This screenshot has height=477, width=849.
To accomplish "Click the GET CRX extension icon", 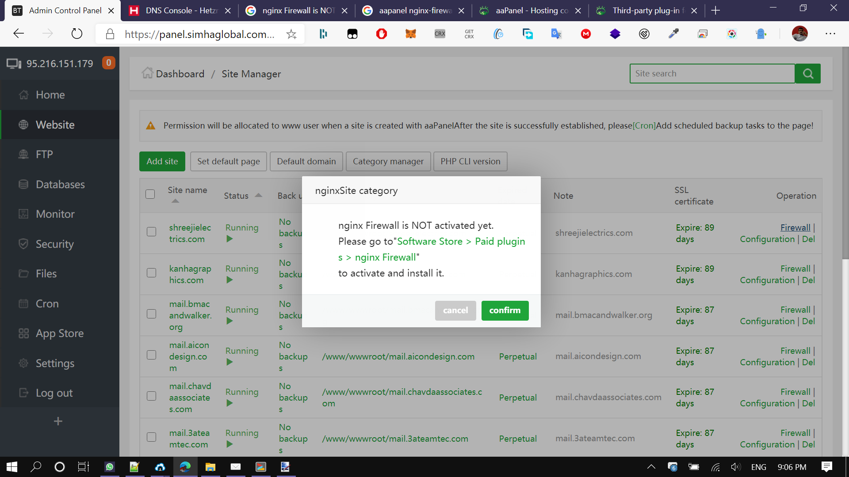I will [x=469, y=34].
